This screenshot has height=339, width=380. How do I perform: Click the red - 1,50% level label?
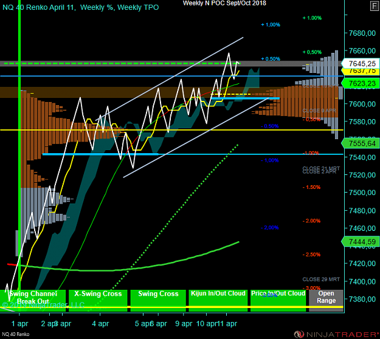[x=311, y=187]
